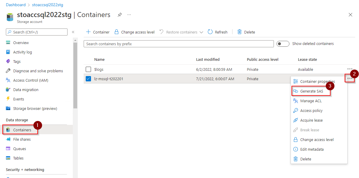Navigate to File shares
Viewport: 359px width, 178px height.
(x=22, y=140)
